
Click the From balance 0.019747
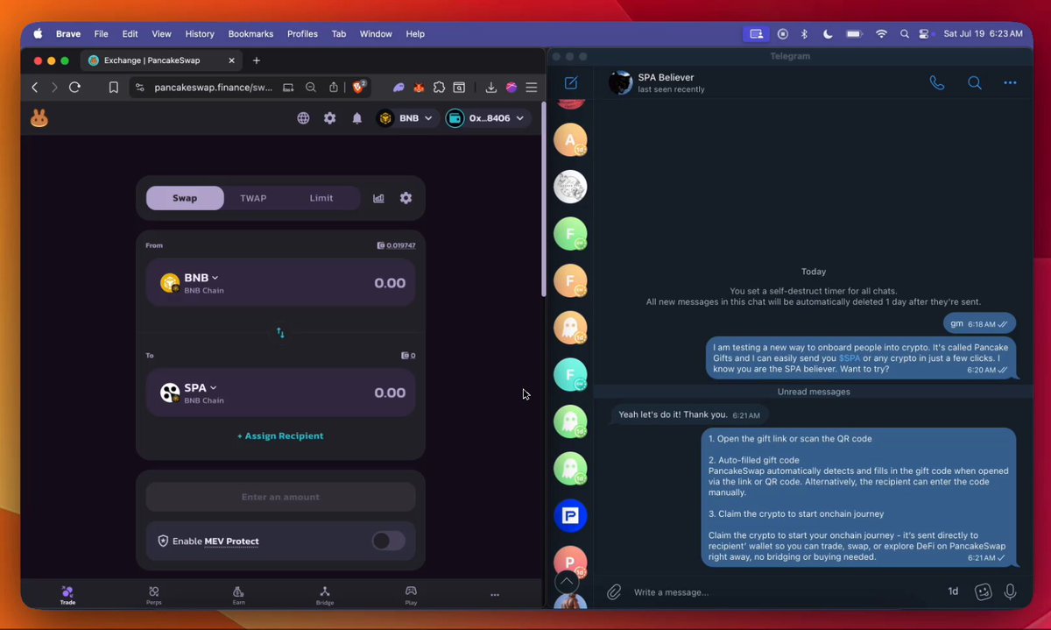[x=396, y=245]
